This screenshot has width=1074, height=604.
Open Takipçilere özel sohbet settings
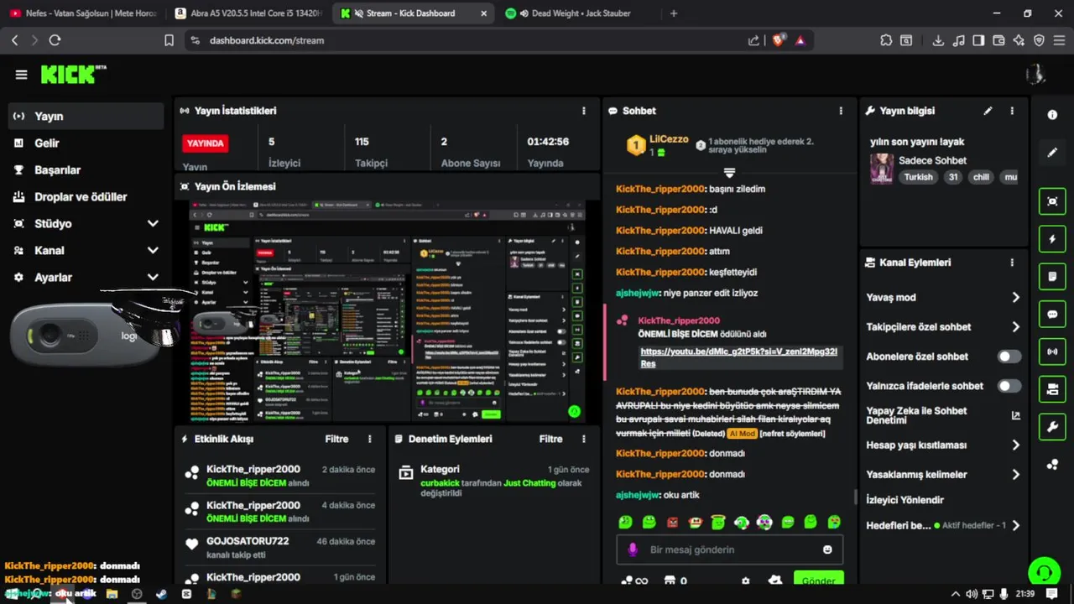click(943, 327)
